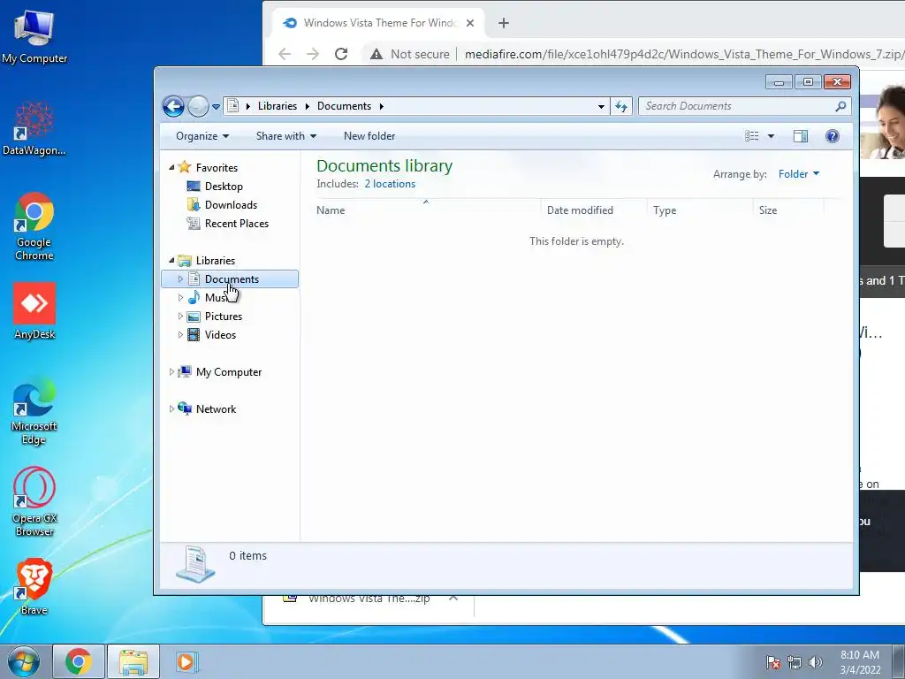The width and height of the screenshot is (905, 679).
Task: Open the address bar history dropdown
Action: (601, 106)
